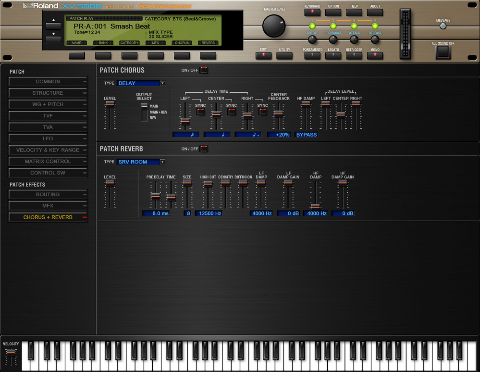Open the Structure patch section
The height and width of the screenshot is (372, 480).
point(48,93)
